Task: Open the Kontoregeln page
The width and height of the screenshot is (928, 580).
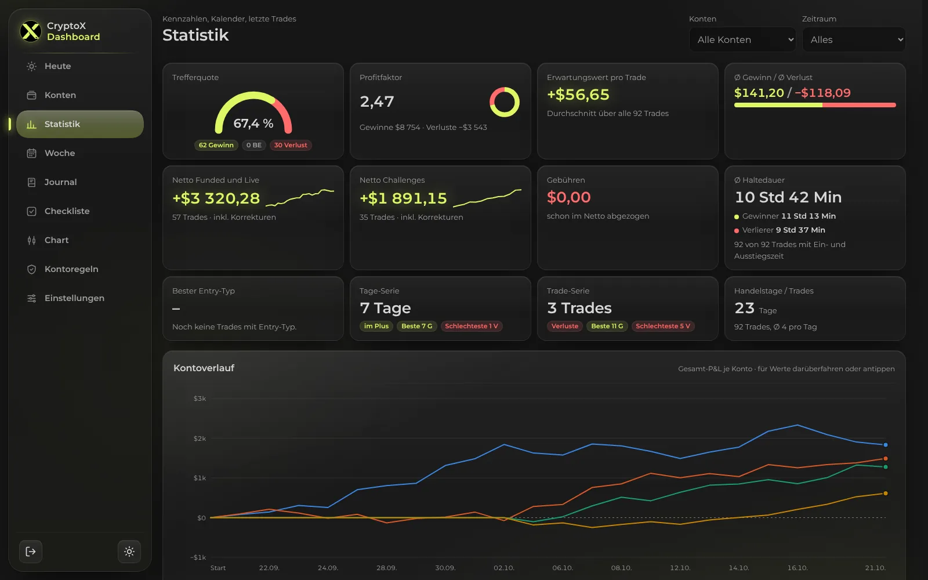Action: coord(80,269)
